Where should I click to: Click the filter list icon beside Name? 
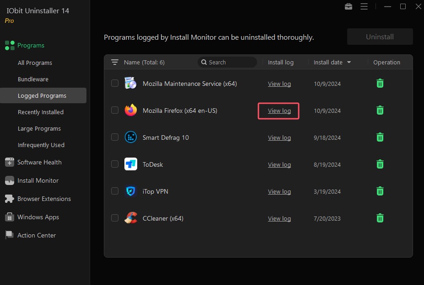click(115, 63)
